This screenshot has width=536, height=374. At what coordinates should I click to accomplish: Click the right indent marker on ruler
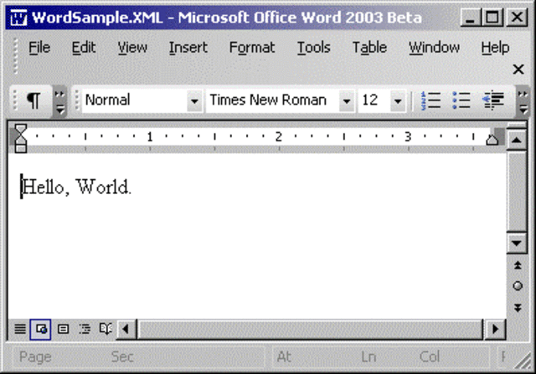coord(492,140)
